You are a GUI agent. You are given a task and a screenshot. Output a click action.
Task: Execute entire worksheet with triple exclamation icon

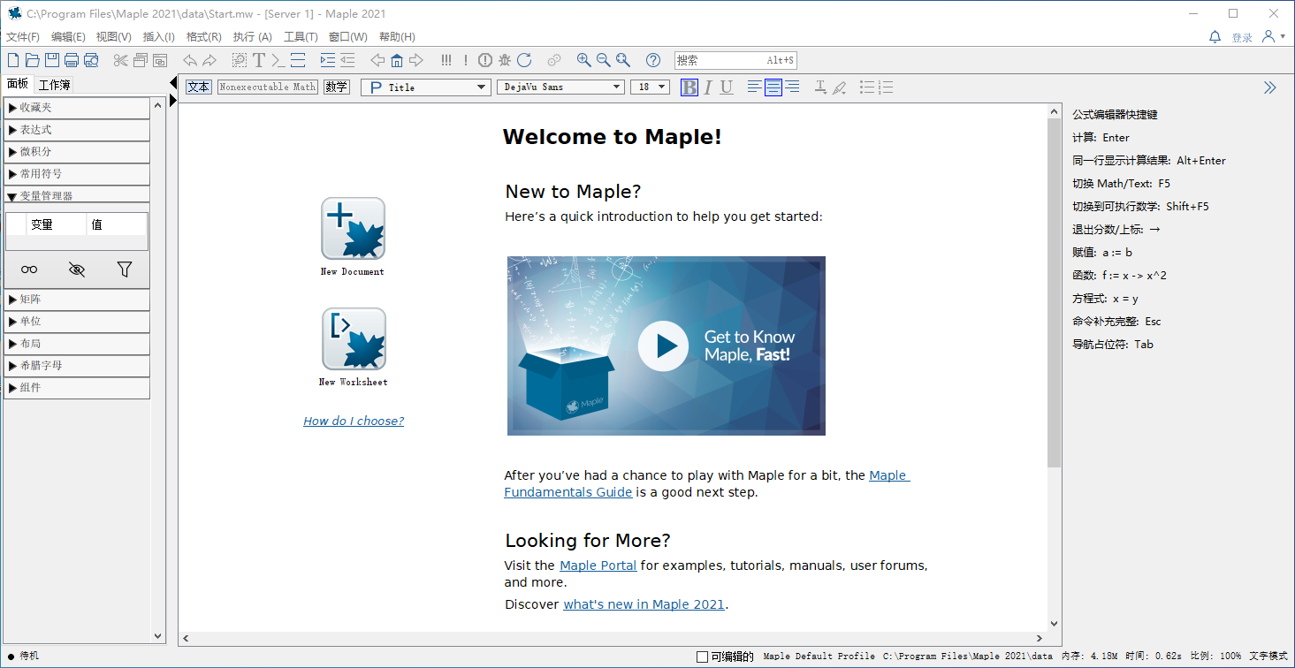tap(446, 60)
